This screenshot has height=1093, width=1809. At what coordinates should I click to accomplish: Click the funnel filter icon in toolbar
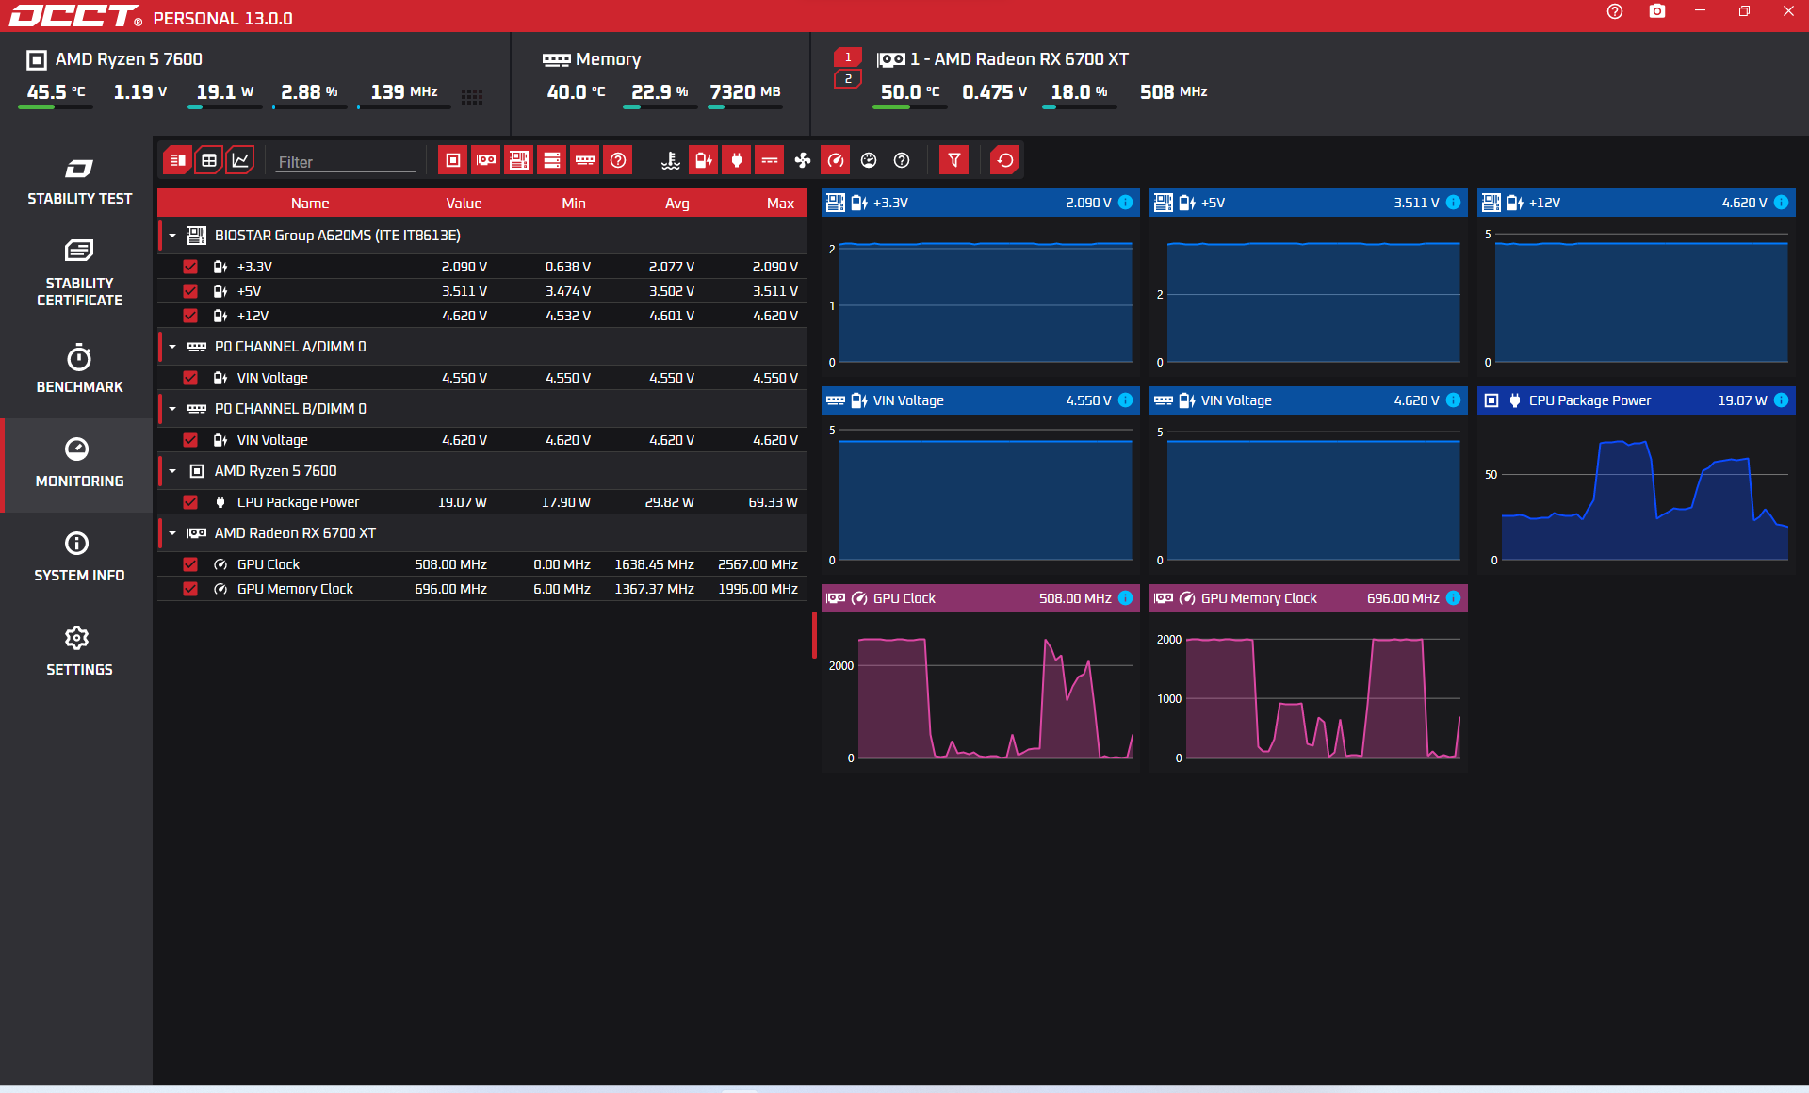(953, 160)
